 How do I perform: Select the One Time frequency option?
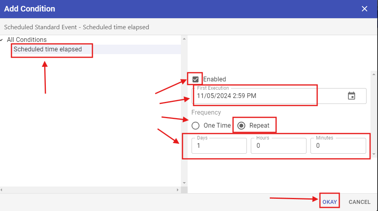196,126
